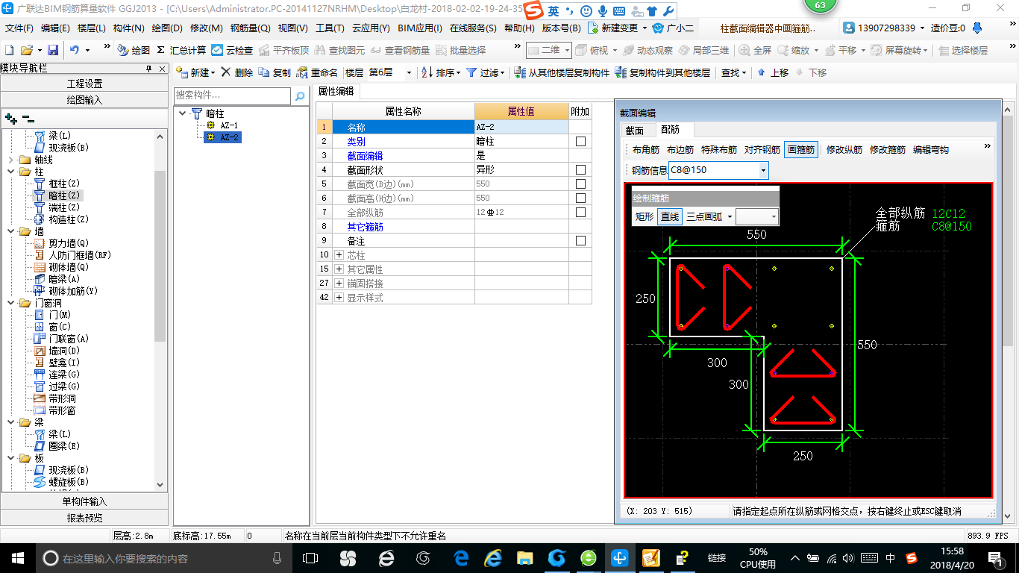Open 复制构件到其他楼层

pos(662,72)
